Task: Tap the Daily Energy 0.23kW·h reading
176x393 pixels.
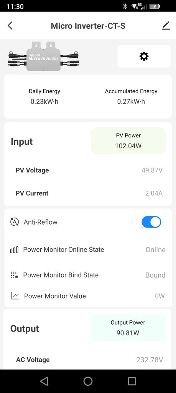Action: (44, 96)
